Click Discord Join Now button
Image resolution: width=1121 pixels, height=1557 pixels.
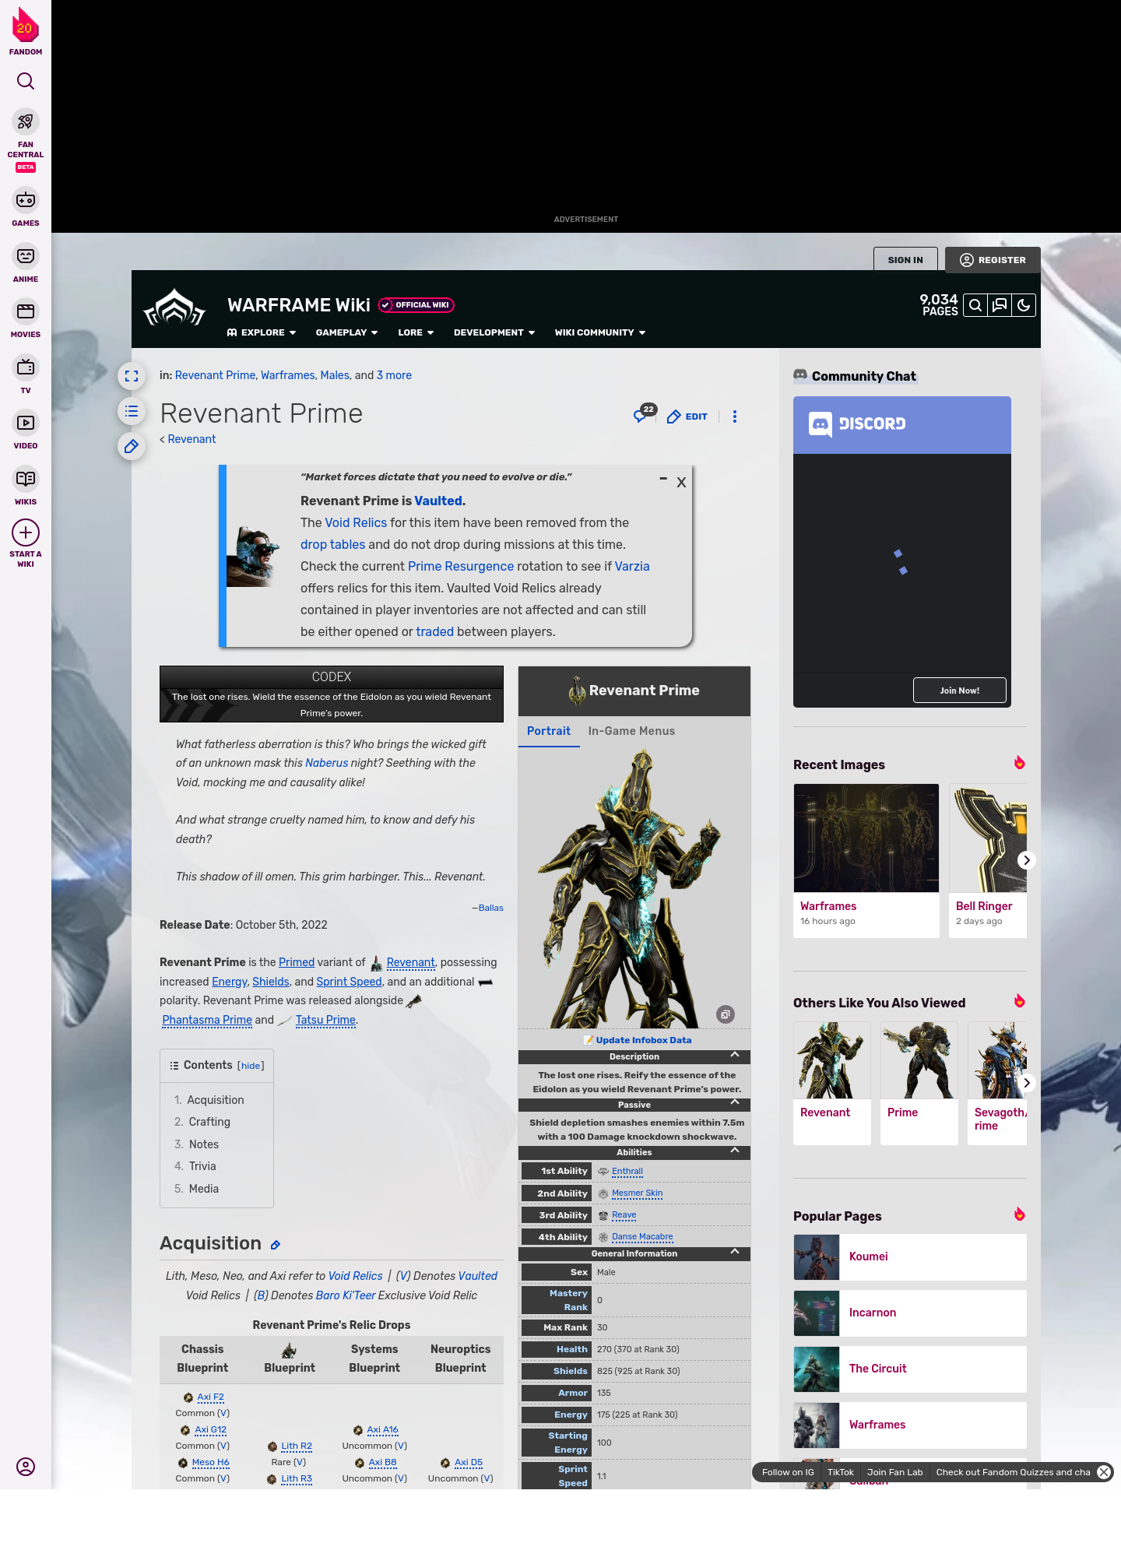960,691
